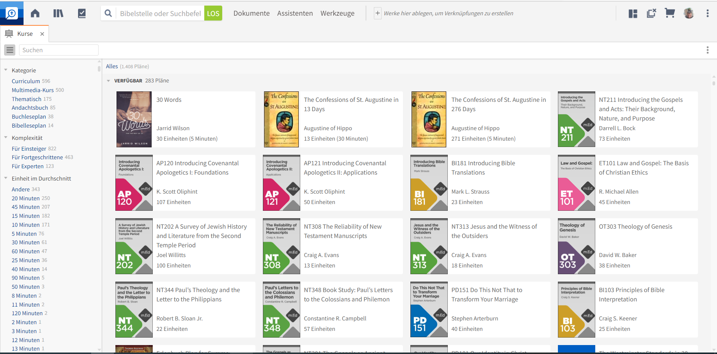
Task: Open the AP121 course cover icon
Action: click(282, 183)
